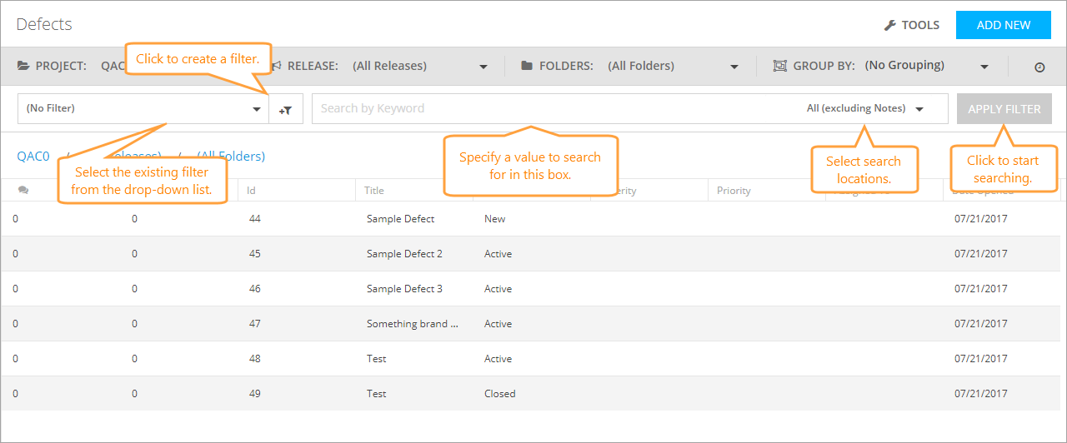The image size is (1067, 443).
Task: Click the Group By icon
Action: click(779, 66)
